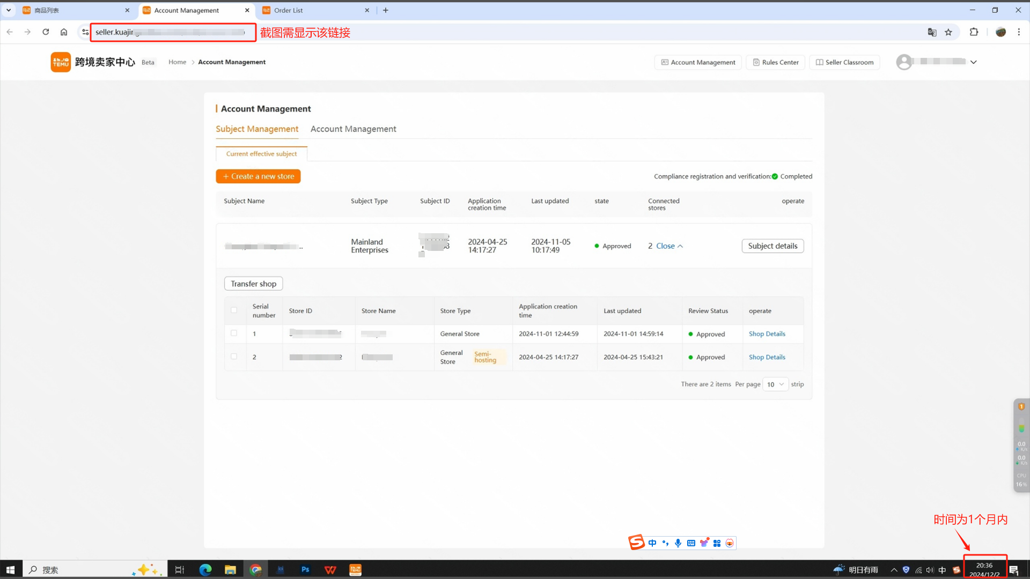Open Shop Details for store 1
Viewport: 1030px width, 579px height.
767,333
